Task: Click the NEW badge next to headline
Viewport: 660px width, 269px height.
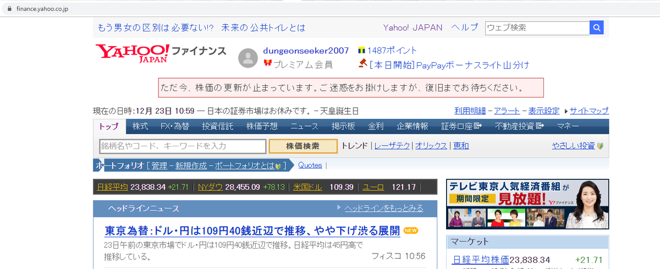Action: [x=410, y=230]
